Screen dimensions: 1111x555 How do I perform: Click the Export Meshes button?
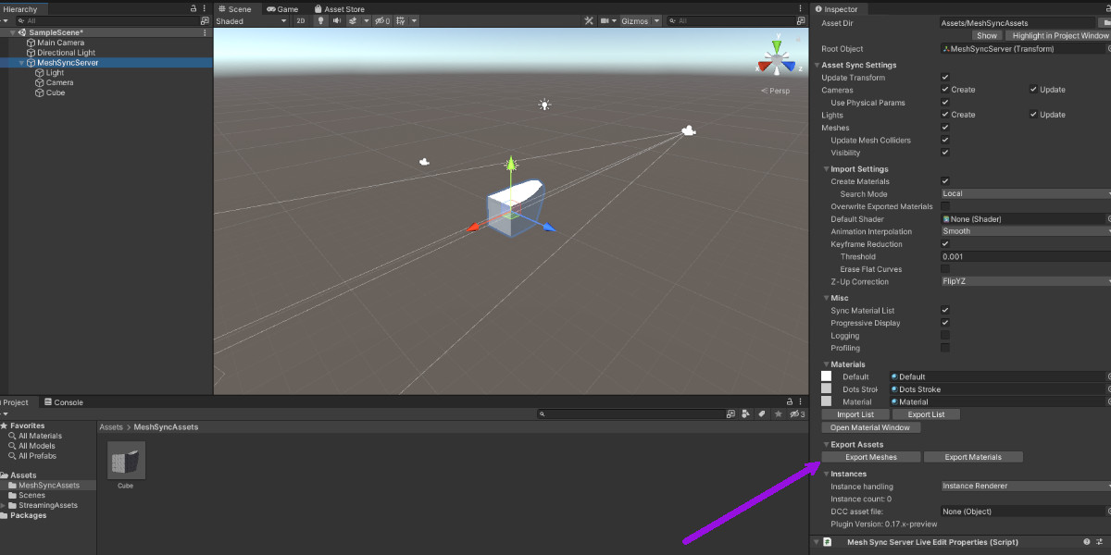pyautogui.click(x=870, y=457)
